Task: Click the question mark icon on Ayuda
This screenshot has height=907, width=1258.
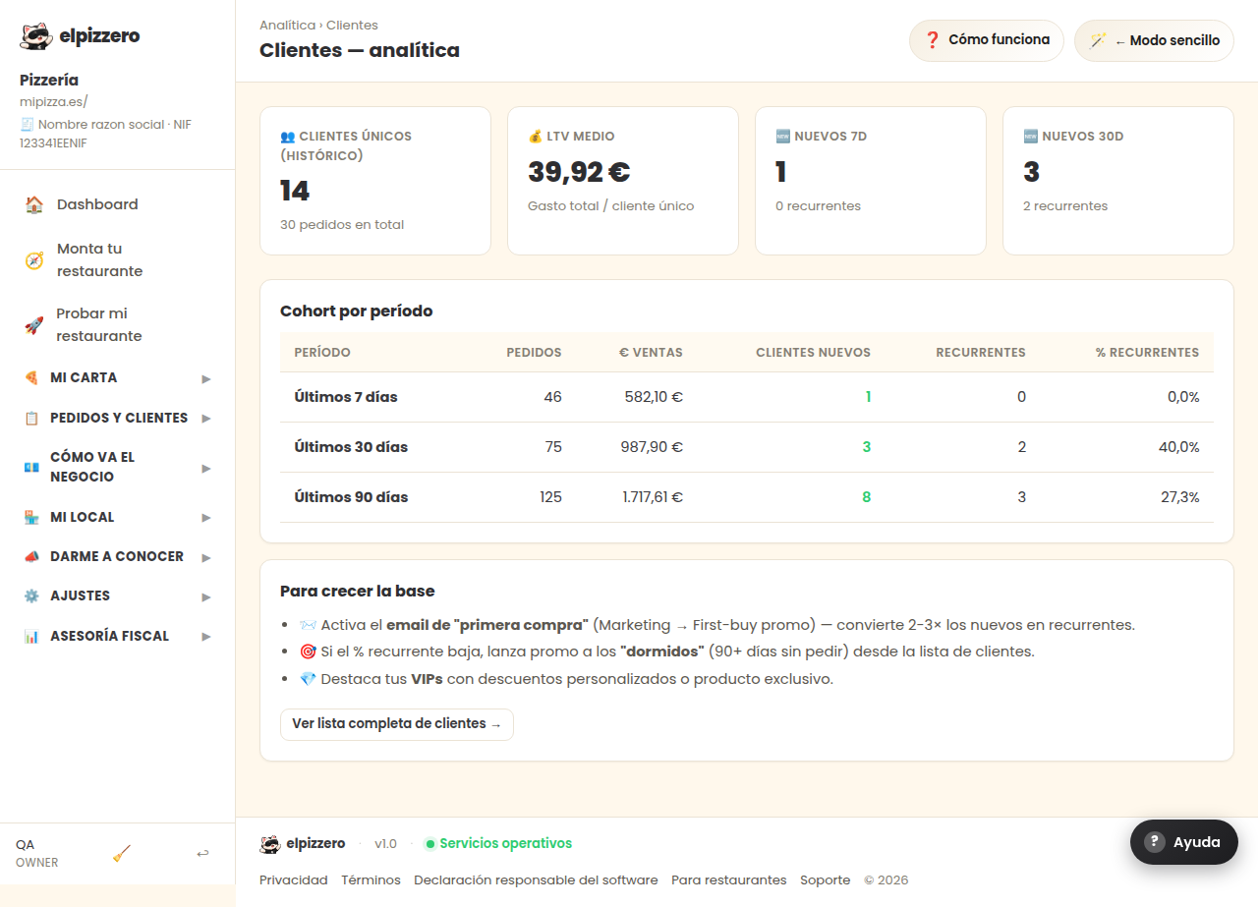Action: (x=1155, y=842)
